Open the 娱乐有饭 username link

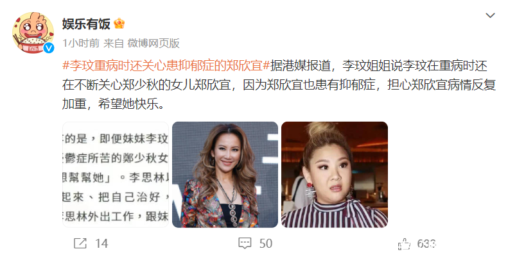[x=86, y=24]
